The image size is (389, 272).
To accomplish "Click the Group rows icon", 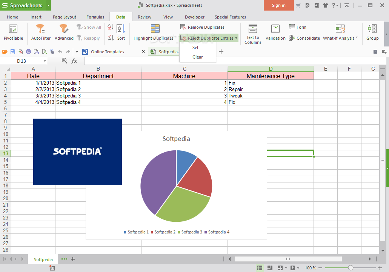I will (x=372, y=29).
